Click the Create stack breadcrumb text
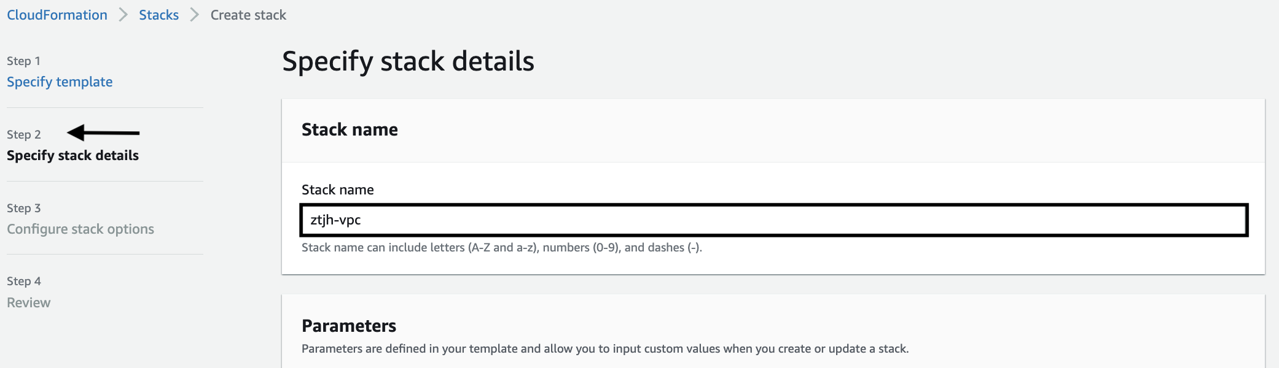 (x=248, y=15)
